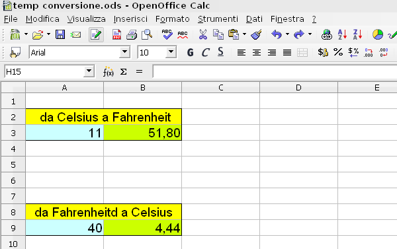Open the Formato menu
Viewport: 397px width, 249px height.
click(173, 19)
